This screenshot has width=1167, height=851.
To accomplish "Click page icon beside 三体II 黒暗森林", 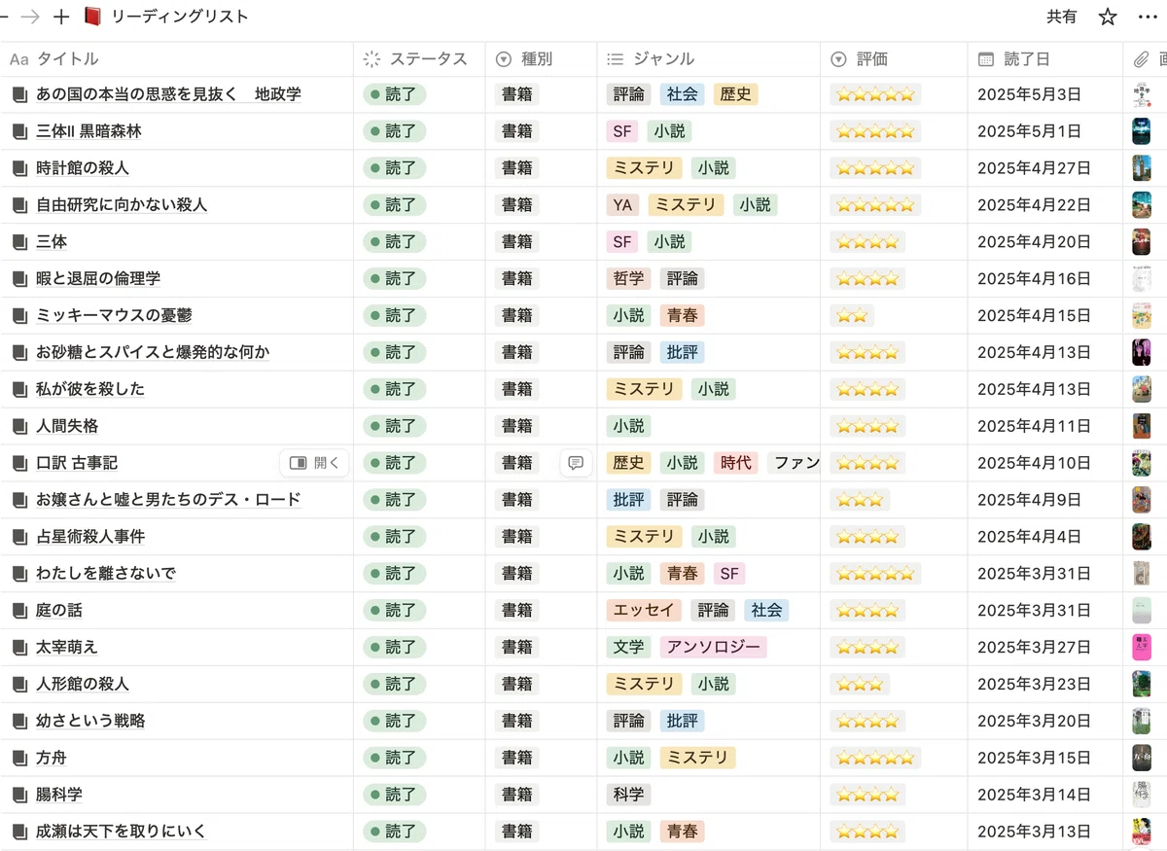I will pyautogui.click(x=19, y=131).
